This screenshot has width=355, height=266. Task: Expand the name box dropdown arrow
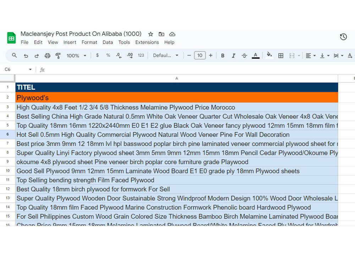30,70
